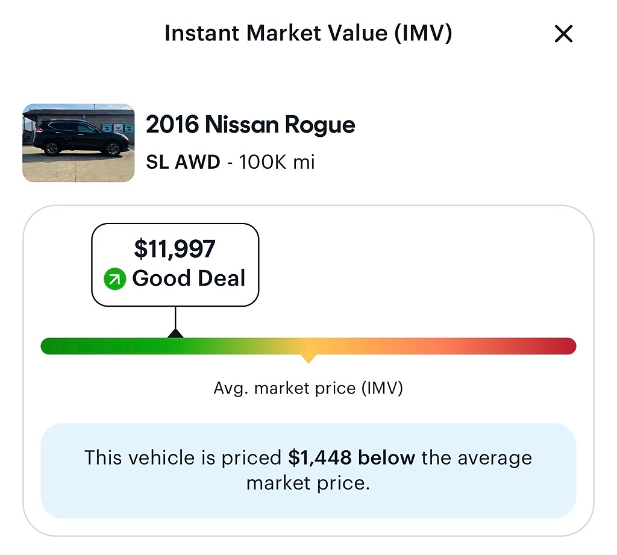Click the 100K mi mileage text
The image size is (617, 555).
tap(277, 162)
